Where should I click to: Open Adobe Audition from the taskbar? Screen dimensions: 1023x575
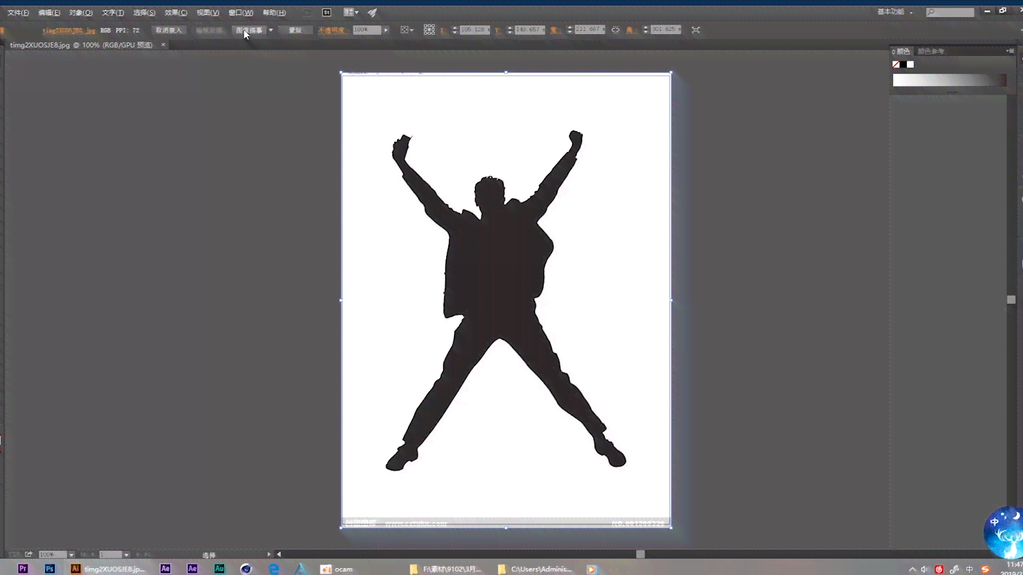point(219,568)
